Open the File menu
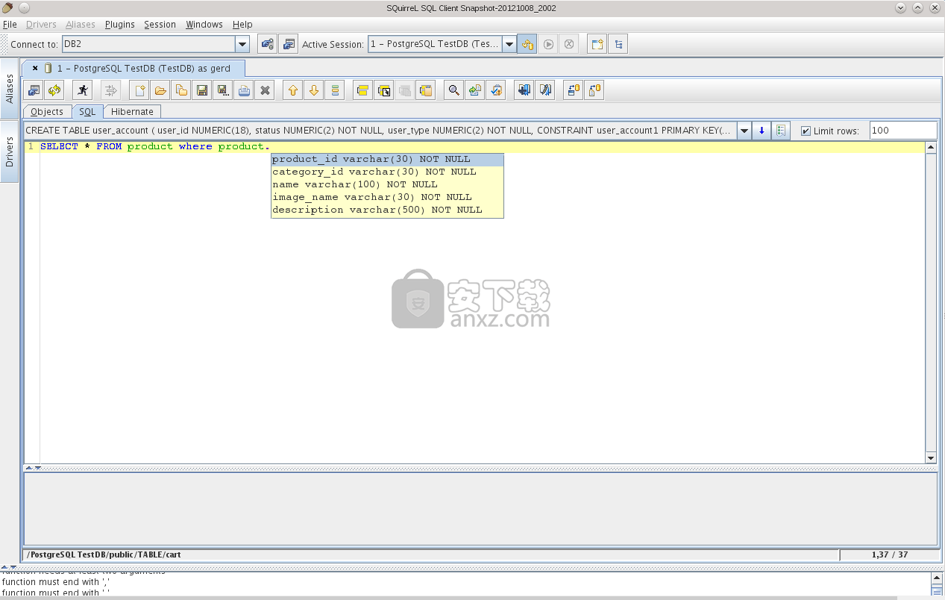The width and height of the screenshot is (945, 600). click(10, 25)
